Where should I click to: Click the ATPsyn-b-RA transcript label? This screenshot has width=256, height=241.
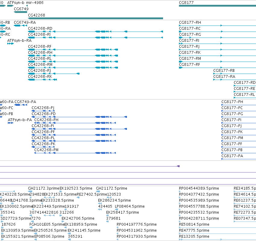click(20, 41)
